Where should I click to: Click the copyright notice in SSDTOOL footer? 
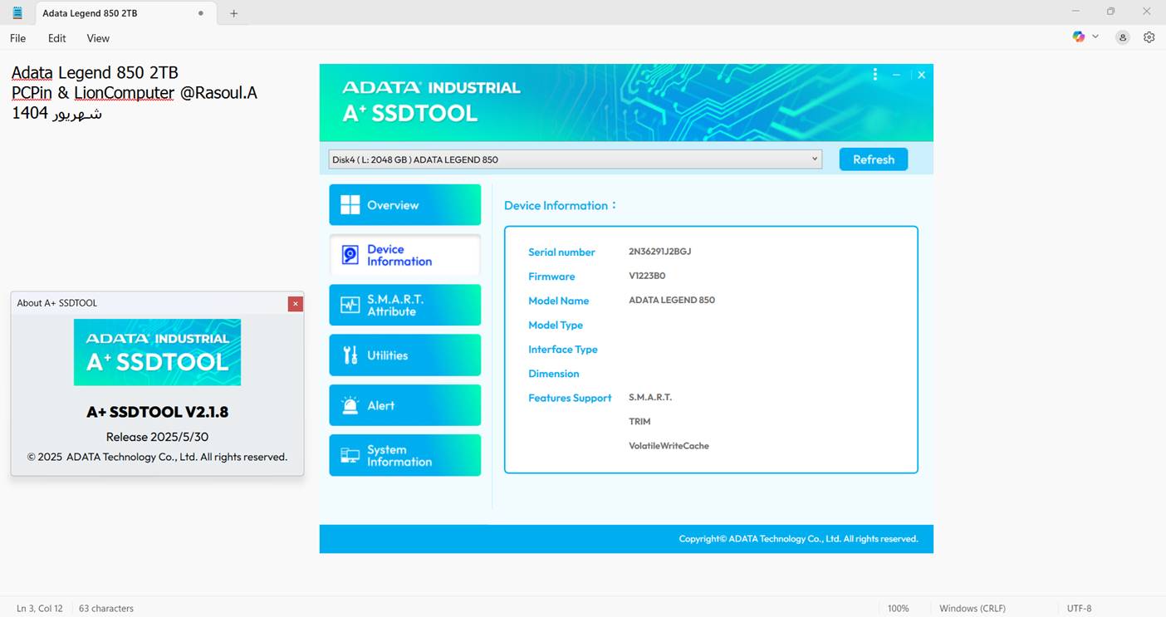(x=798, y=539)
